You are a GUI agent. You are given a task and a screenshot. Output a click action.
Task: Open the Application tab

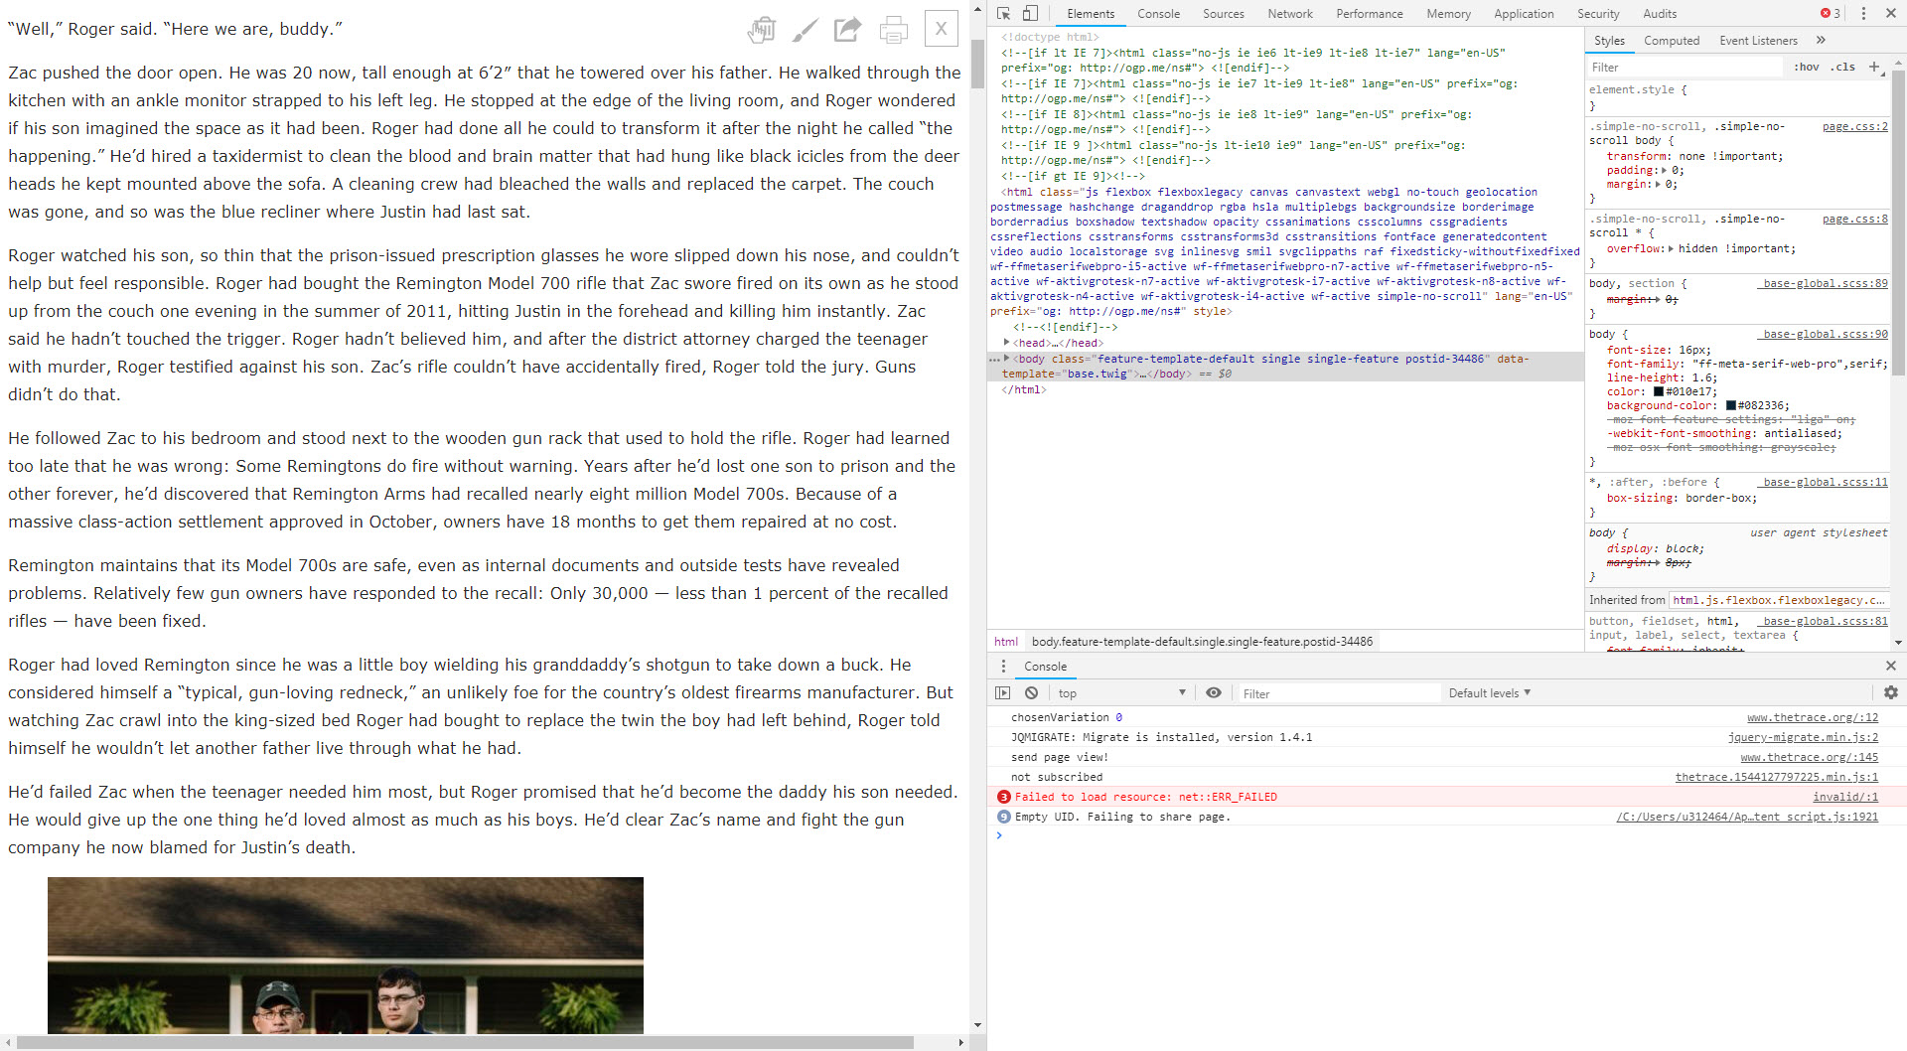click(x=1524, y=14)
